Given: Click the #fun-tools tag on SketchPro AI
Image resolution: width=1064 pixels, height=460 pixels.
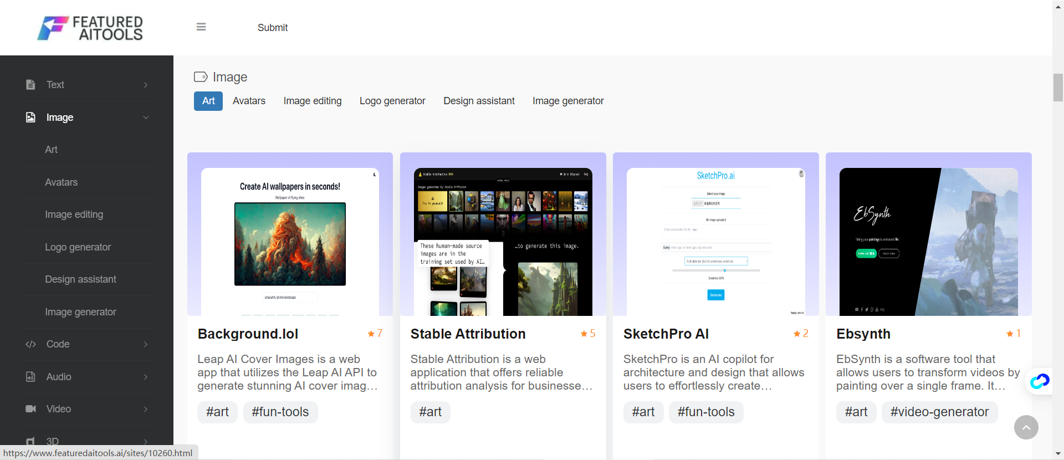Looking at the screenshot, I should (x=706, y=412).
